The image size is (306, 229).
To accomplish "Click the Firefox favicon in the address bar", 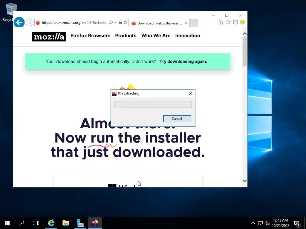I will pos(38,23).
